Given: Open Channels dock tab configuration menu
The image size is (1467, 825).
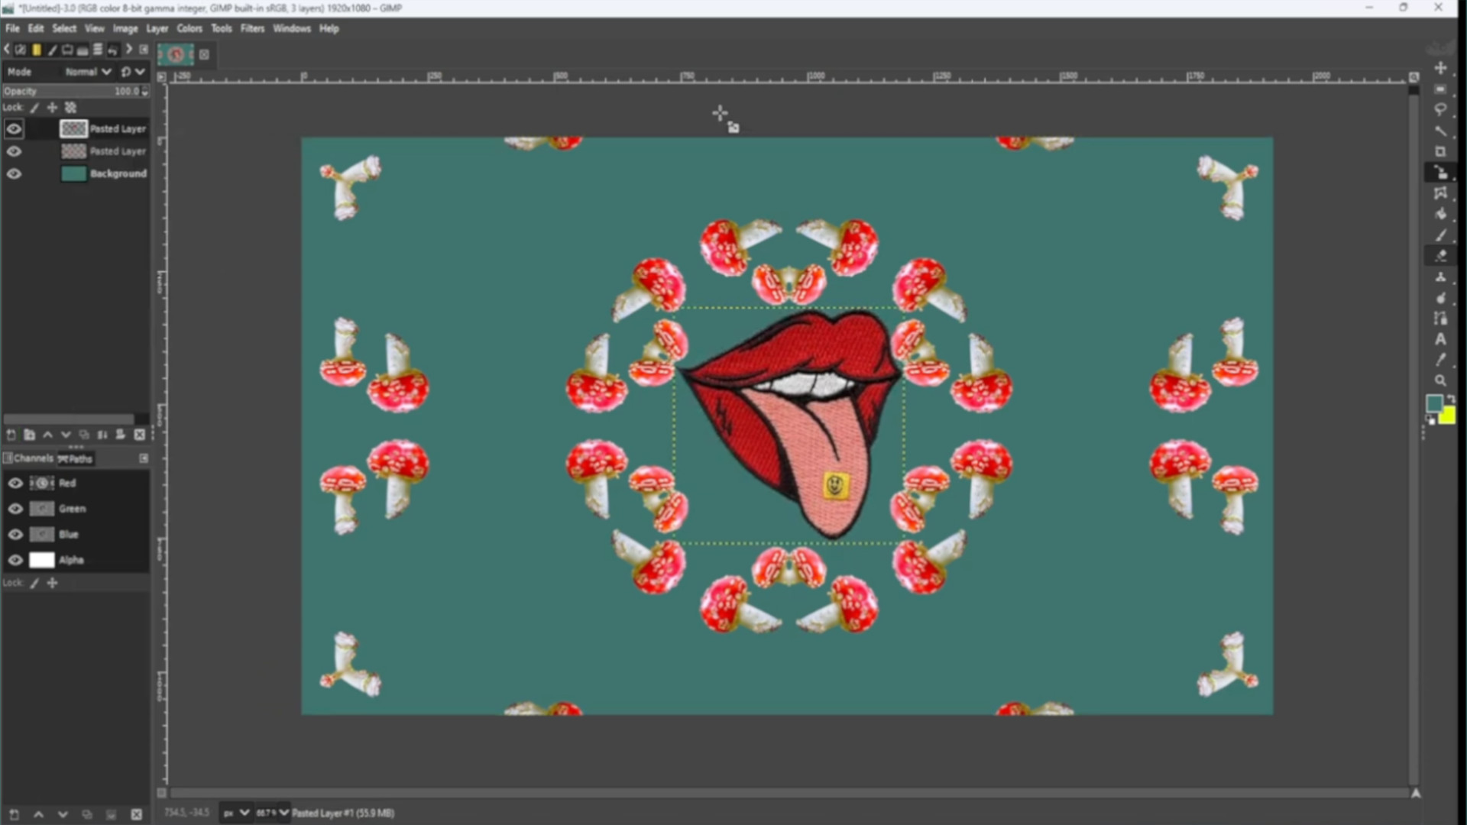Looking at the screenshot, I should tap(144, 458).
